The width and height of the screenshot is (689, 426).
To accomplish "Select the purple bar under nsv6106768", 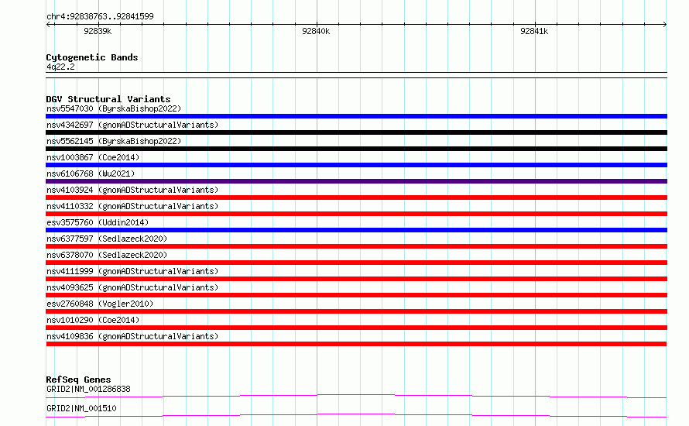I will 356,181.
